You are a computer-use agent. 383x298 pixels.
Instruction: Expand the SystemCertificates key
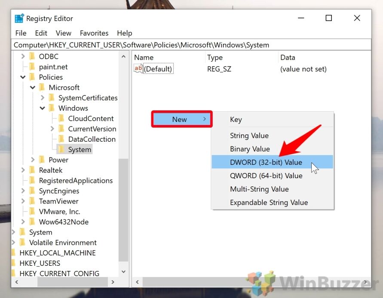click(x=43, y=97)
